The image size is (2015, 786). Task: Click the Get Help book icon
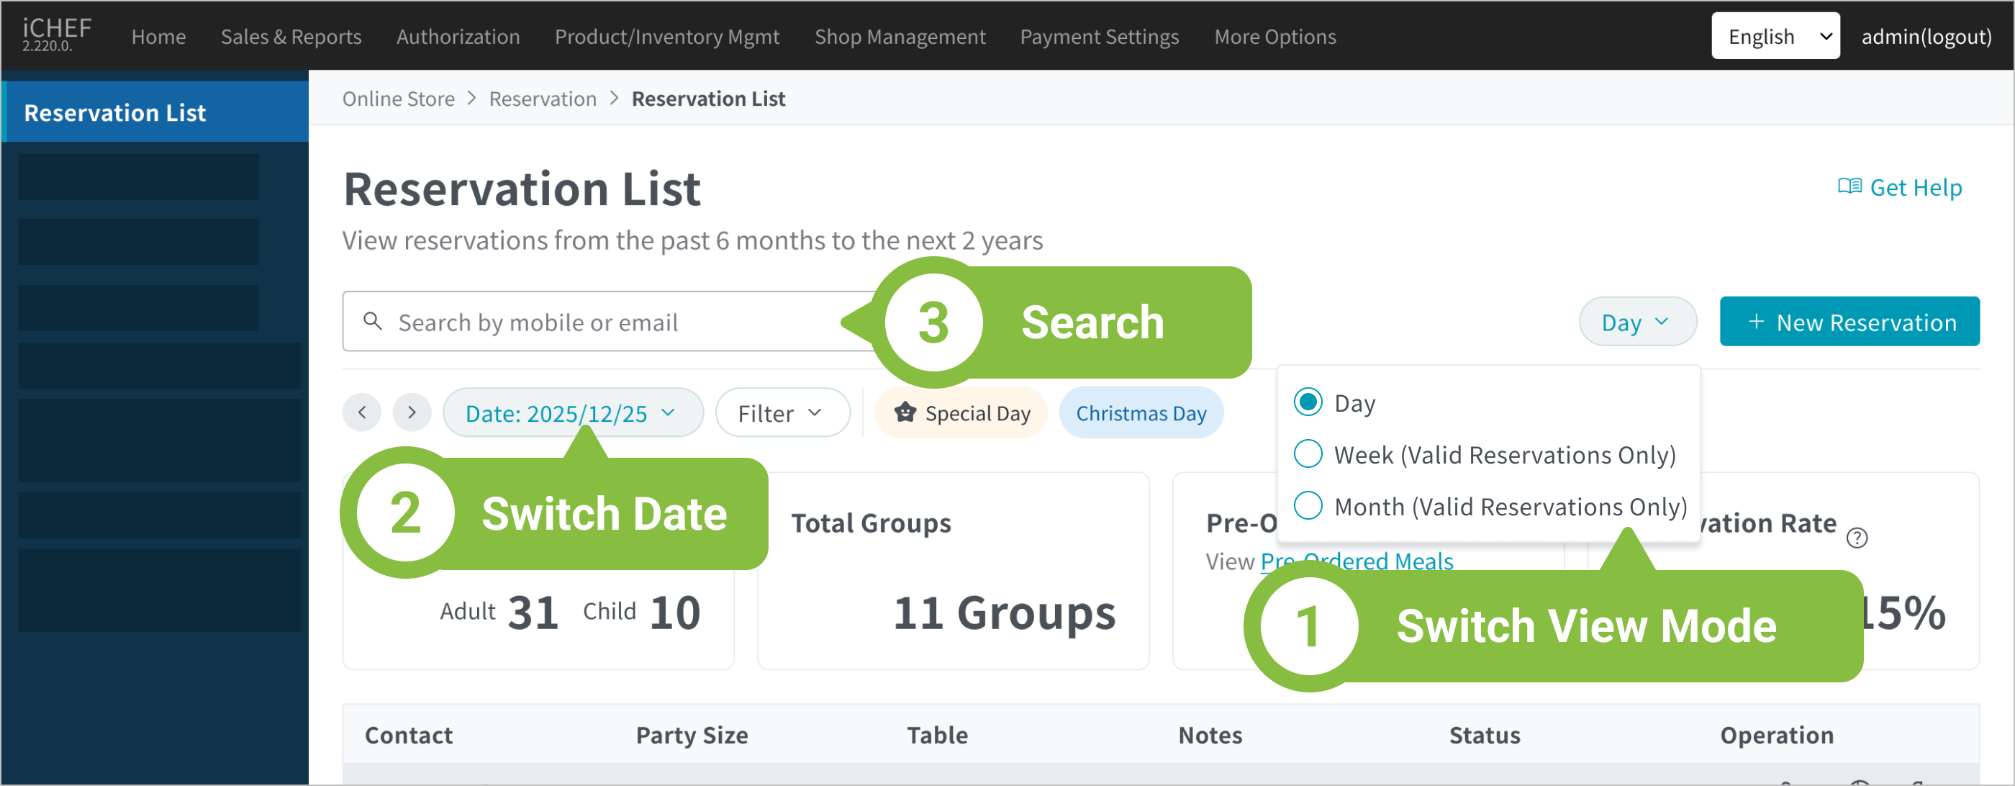(x=1849, y=186)
